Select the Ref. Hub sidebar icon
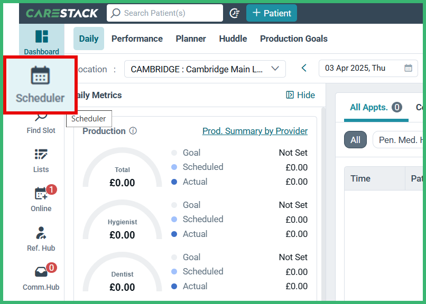 [41, 239]
